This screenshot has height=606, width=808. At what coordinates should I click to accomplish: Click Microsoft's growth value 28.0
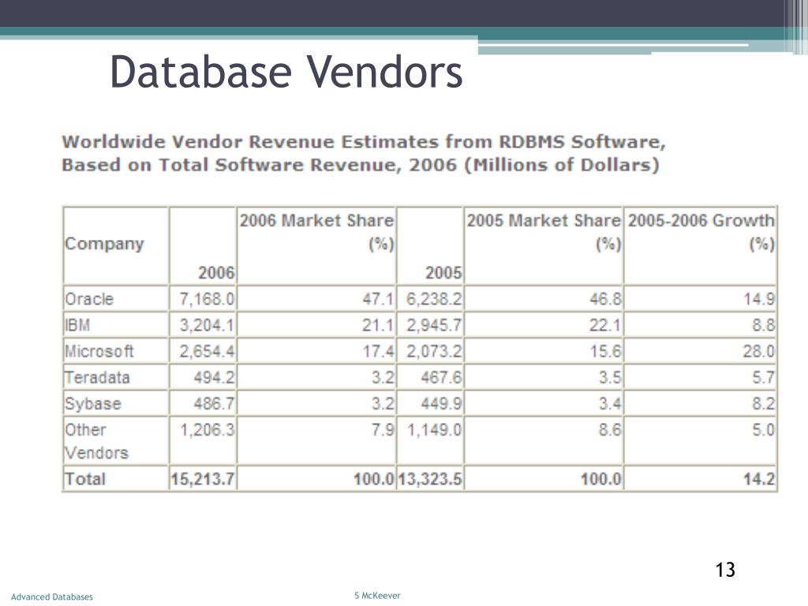pyautogui.click(x=759, y=351)
